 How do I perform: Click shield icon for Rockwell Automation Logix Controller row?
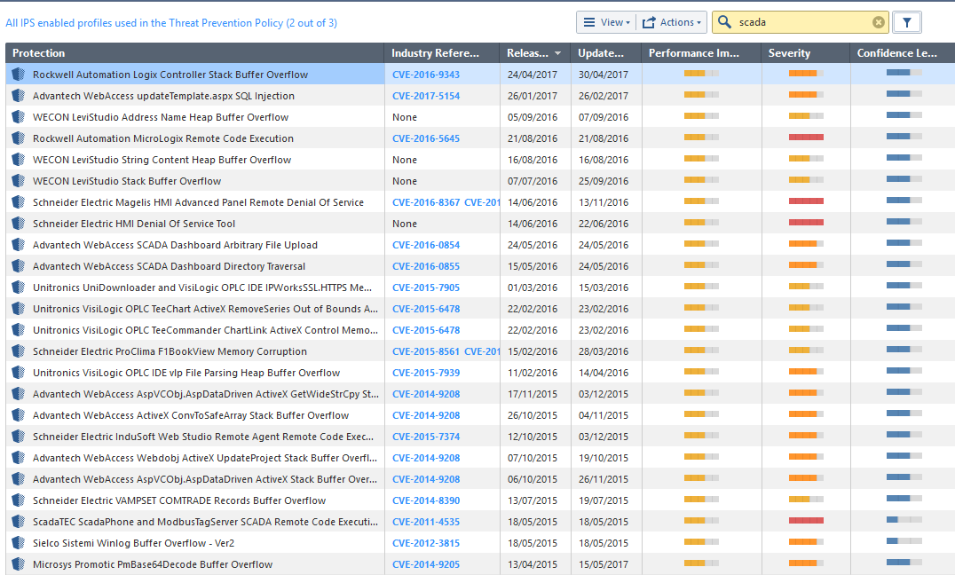[19, 75]
